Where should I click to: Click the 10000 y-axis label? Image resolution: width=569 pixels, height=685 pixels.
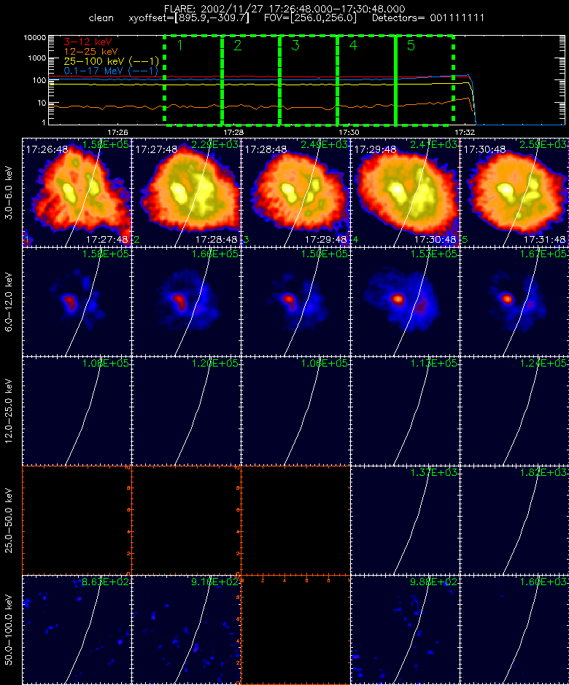point(34,38)
